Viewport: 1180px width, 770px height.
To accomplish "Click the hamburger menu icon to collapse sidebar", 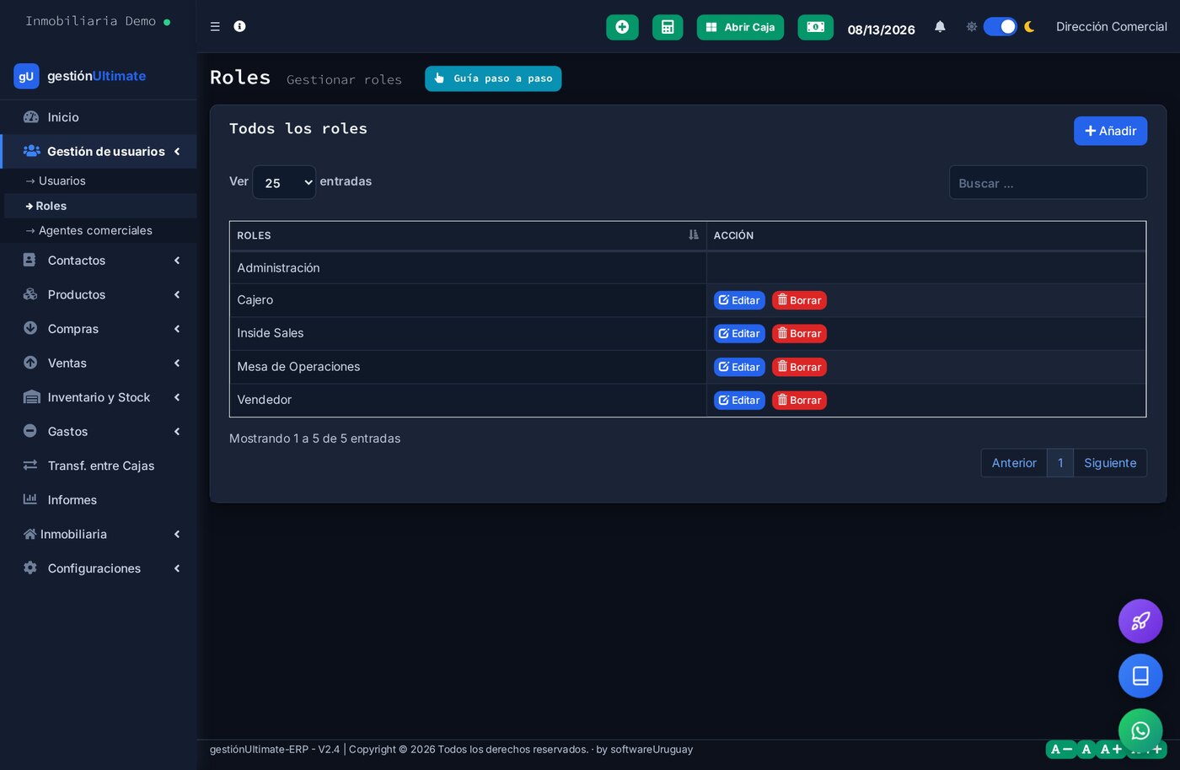I will point(215,27).
